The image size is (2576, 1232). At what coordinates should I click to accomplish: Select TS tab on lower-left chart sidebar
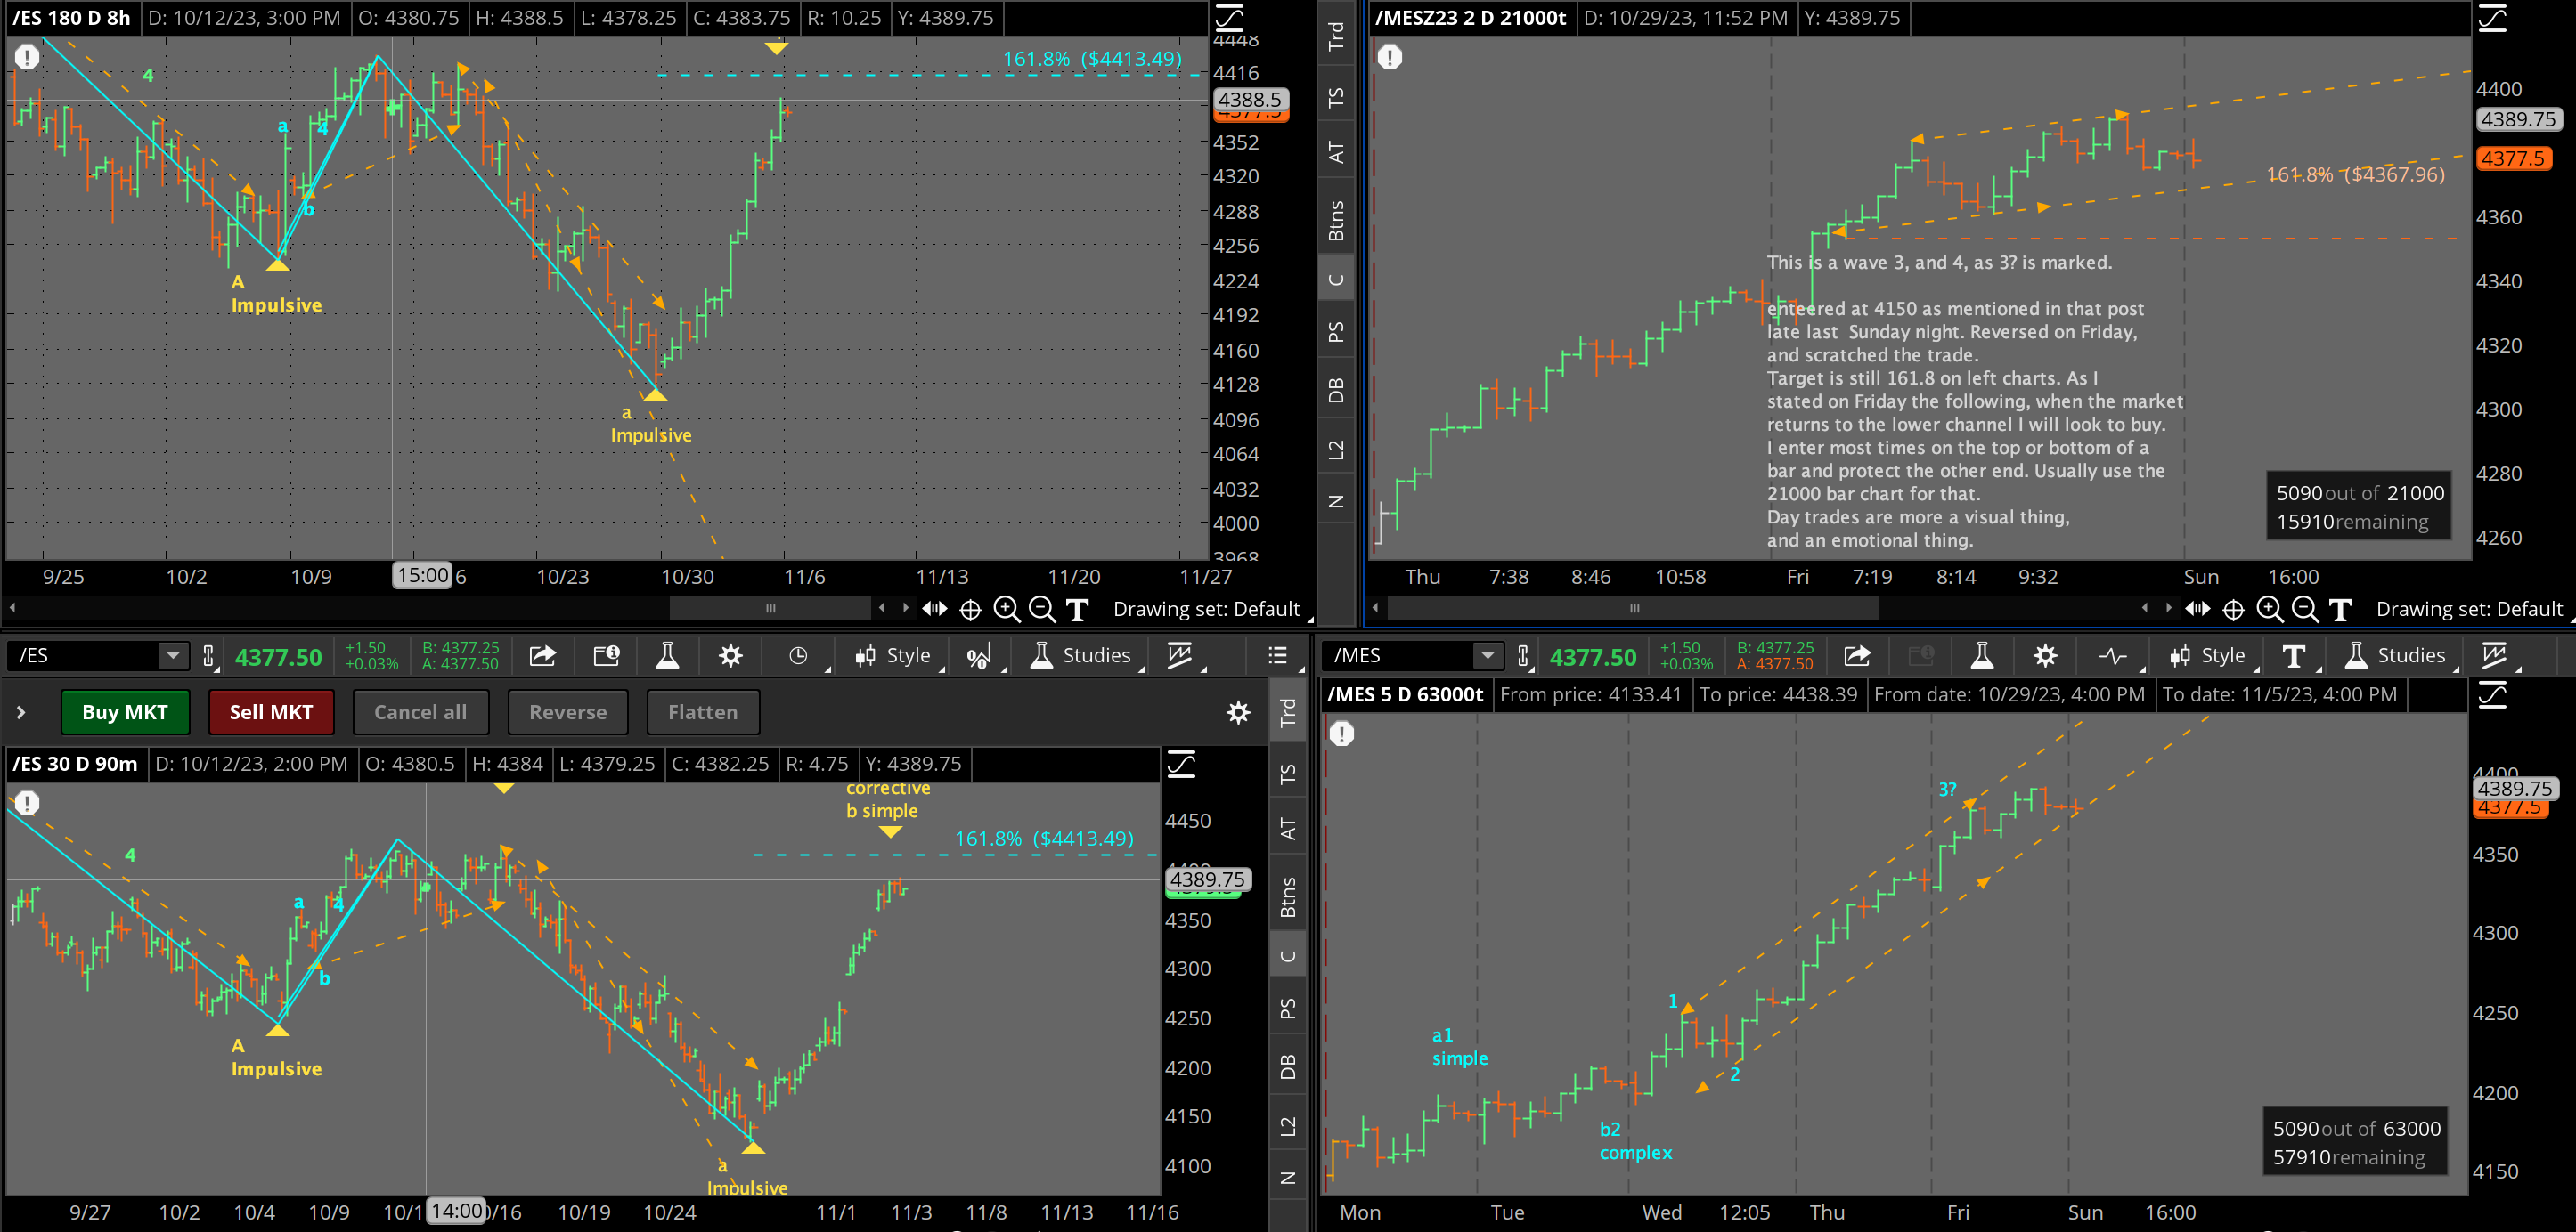tap(1288, 774)
